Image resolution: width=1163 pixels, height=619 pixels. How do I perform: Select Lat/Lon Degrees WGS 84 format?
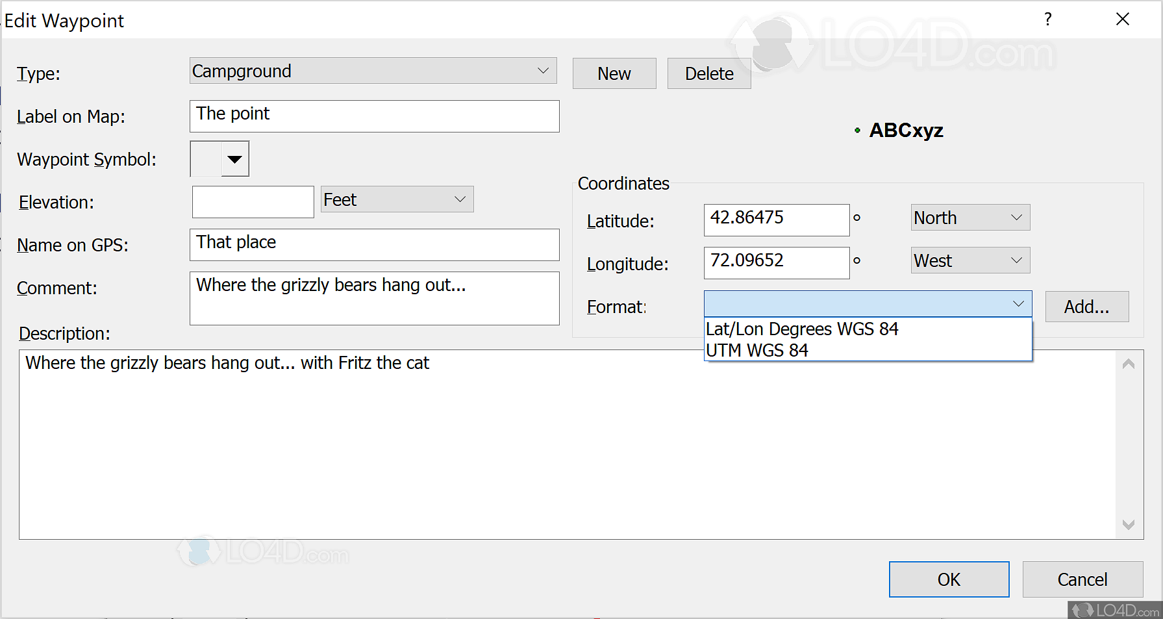tap(802, 329)
